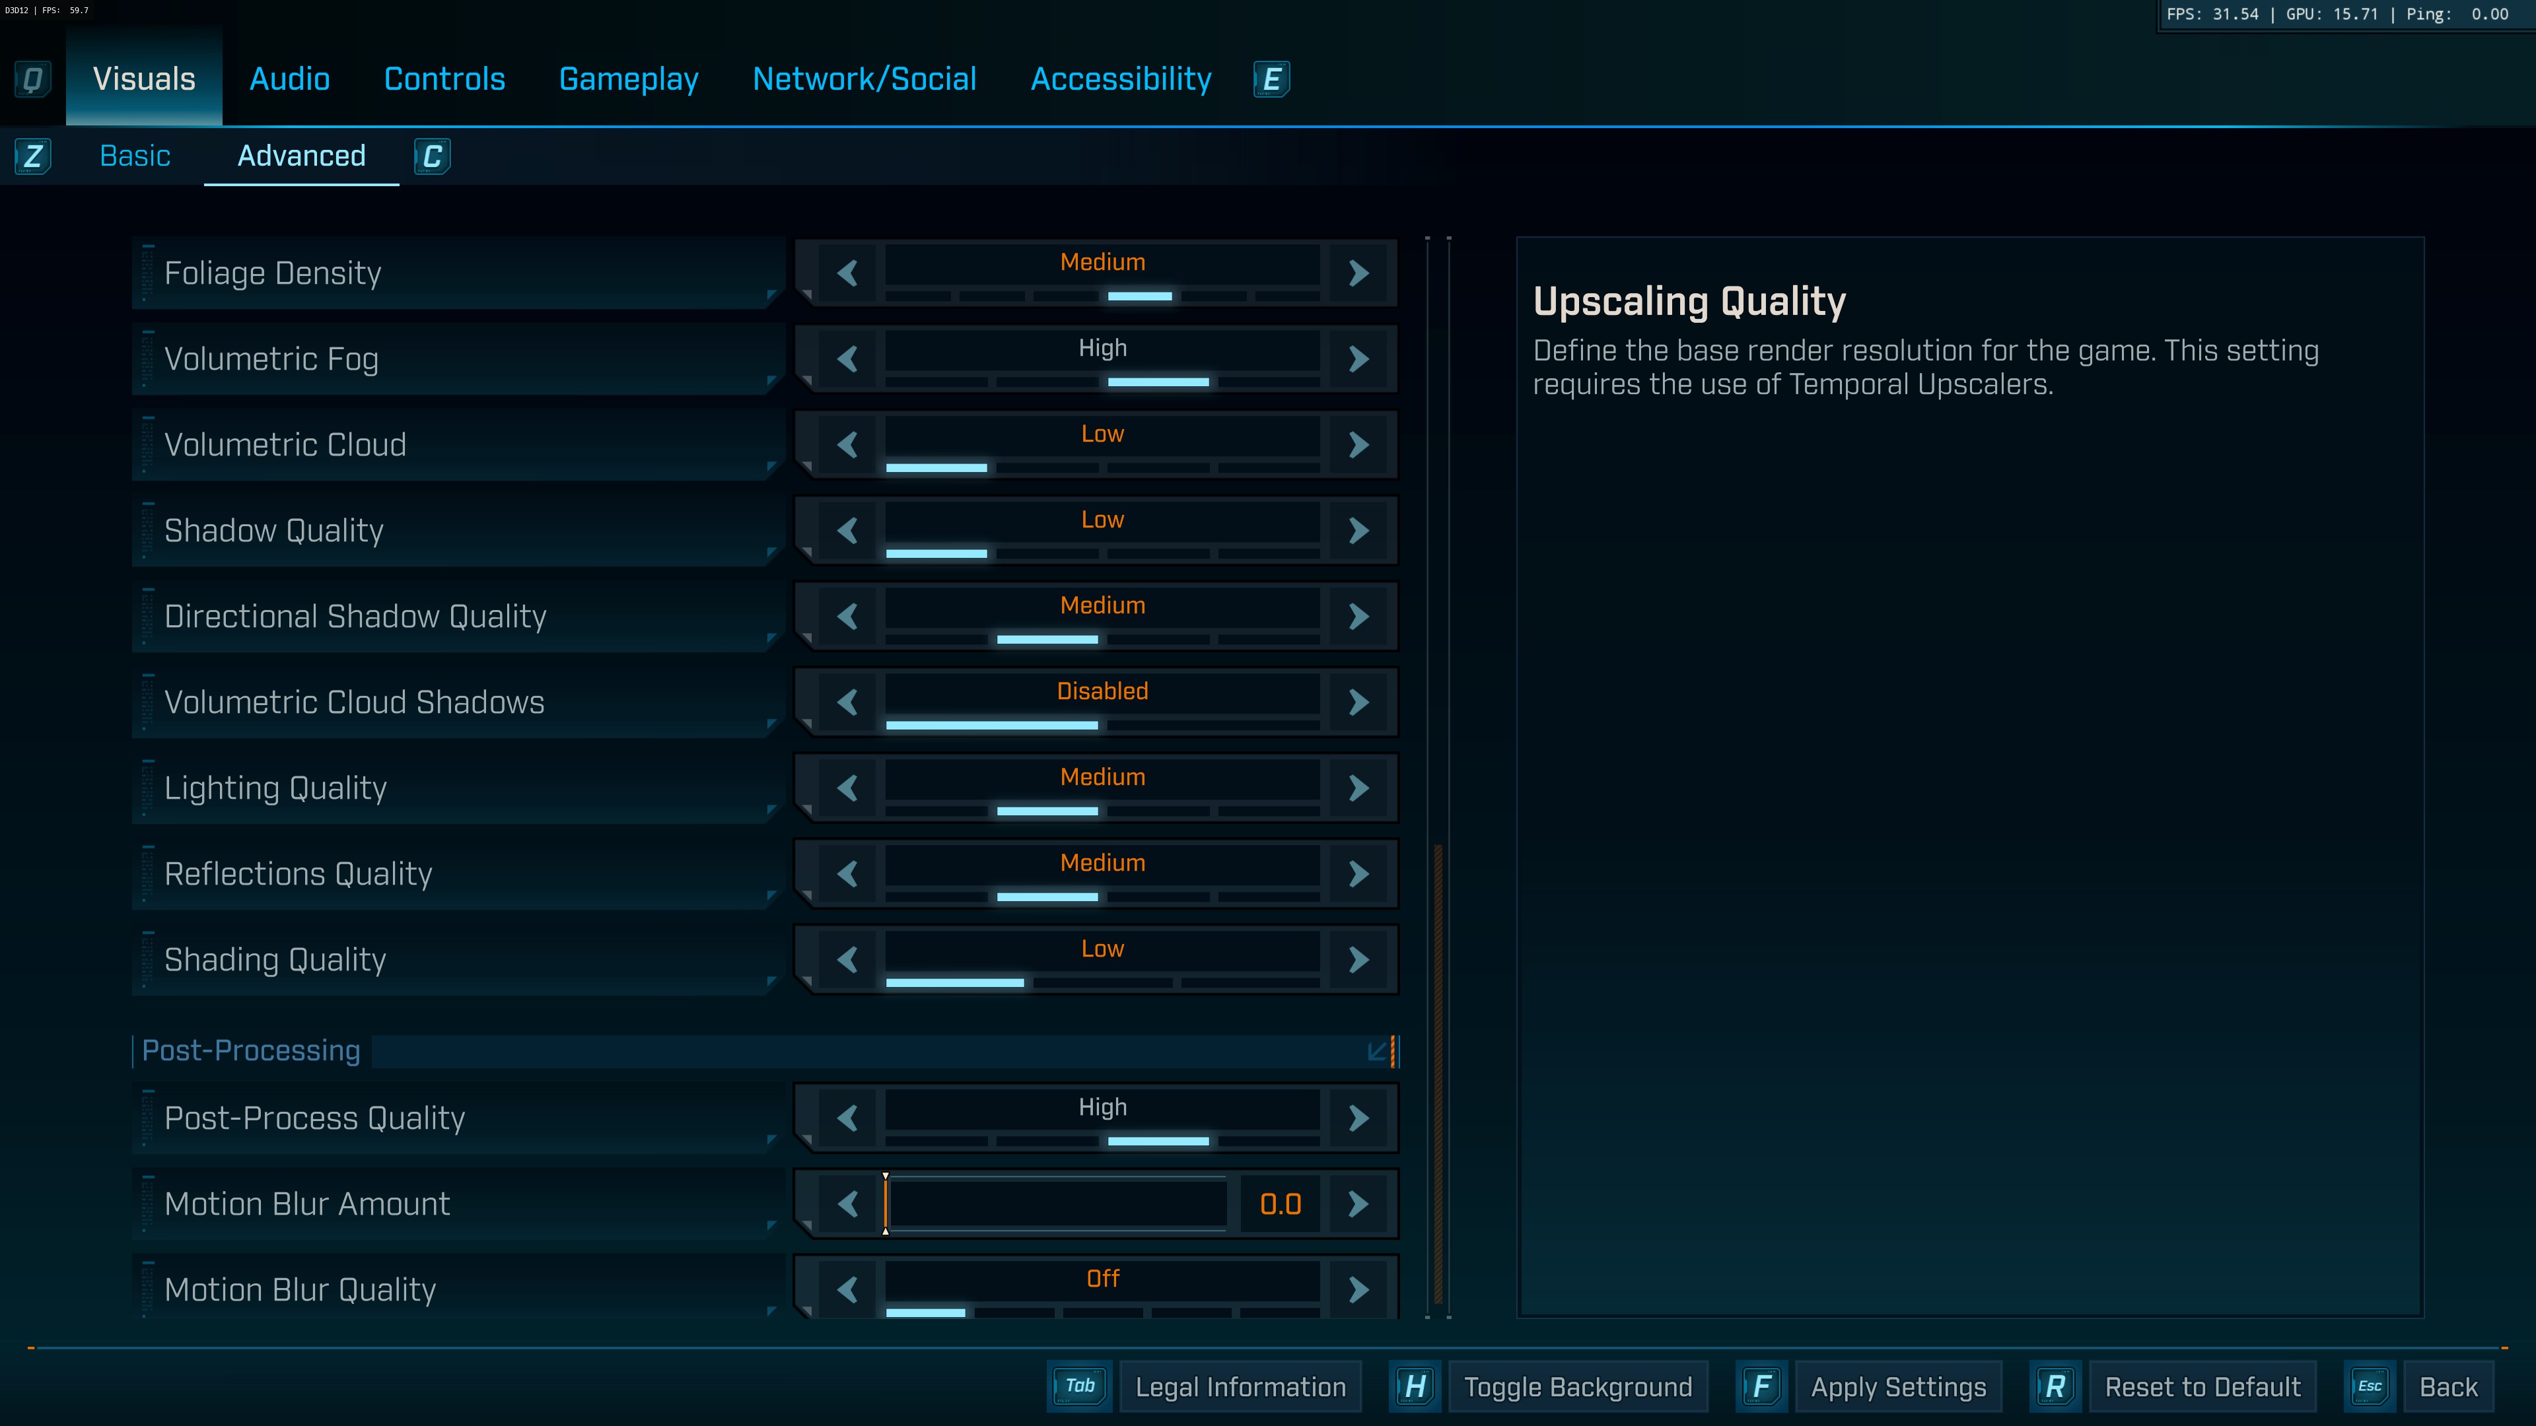The height and width of the screenshot is (1426, 2536).
Task: Click the E key next-tab icon
Action: click(1271, 79)
